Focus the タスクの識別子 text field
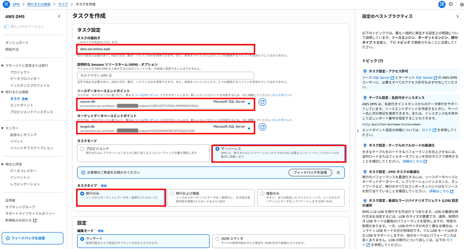This screenshot has width=464, height=249. [x=165, y=49]
